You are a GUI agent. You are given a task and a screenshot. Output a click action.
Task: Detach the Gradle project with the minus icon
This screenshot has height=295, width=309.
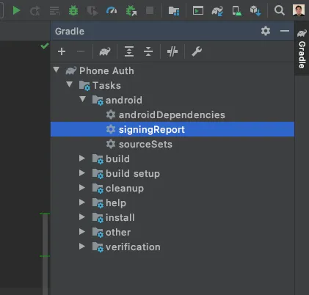click(x=81, y=51)
